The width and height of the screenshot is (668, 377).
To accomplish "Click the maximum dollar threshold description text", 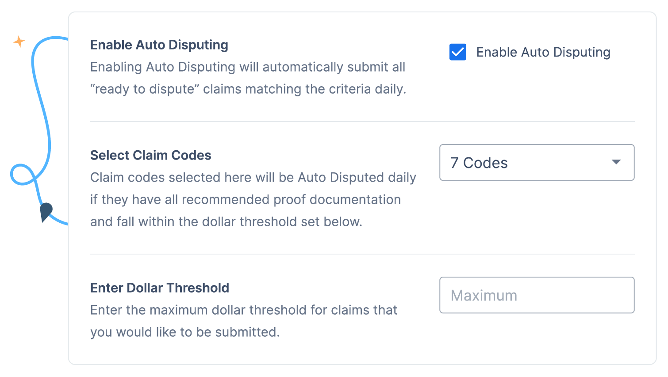I will pyautogui.click(x=244, y=321).
